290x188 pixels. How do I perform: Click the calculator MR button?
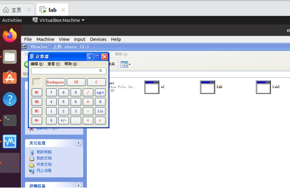(x=37, y=102)
